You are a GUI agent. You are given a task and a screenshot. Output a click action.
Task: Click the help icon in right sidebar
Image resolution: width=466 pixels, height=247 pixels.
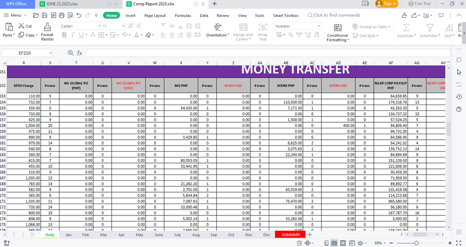459,109
